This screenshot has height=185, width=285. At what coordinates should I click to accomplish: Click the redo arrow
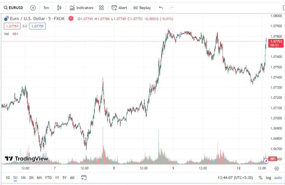172,8
